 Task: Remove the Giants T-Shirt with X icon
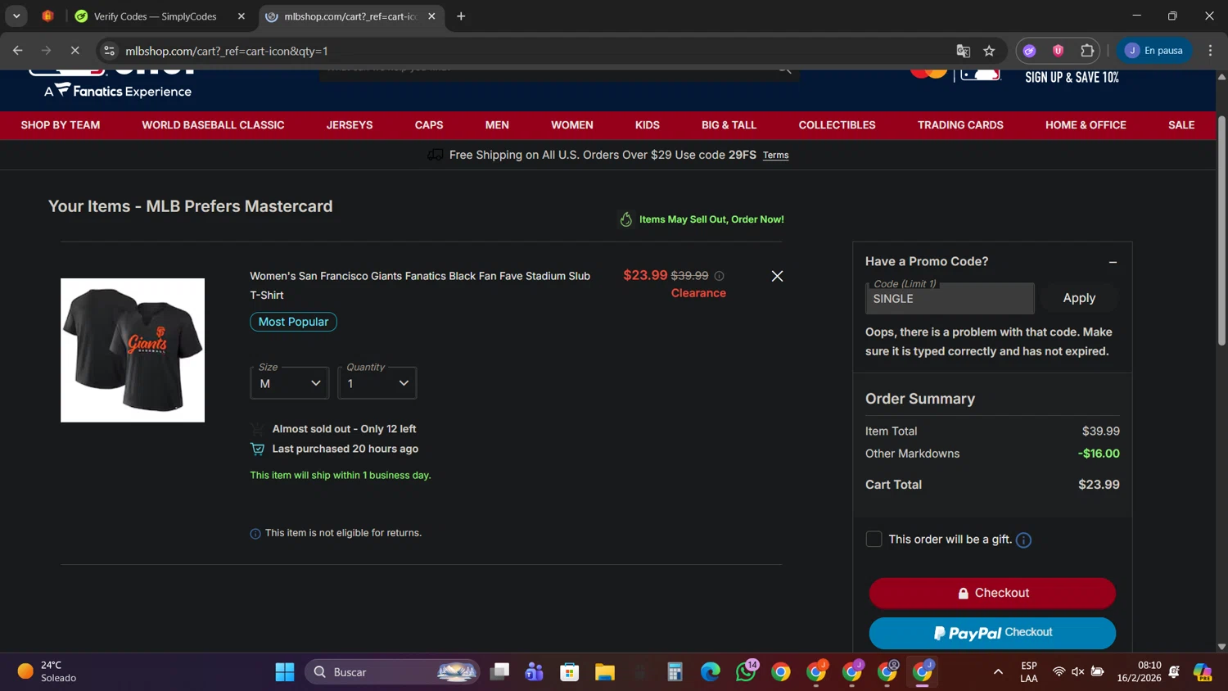pyautogui.click(x=777, y=276)
